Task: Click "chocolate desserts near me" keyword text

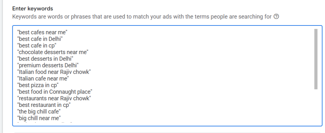Action: (53, 52)
